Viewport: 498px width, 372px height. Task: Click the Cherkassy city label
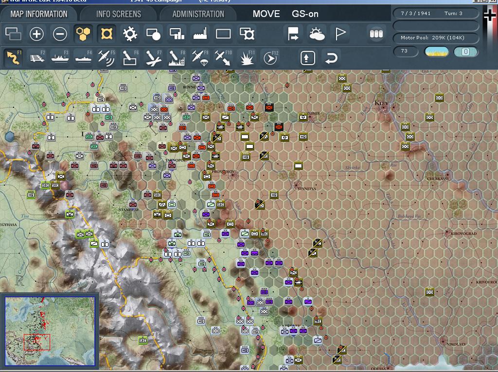(x=438, y=179)
